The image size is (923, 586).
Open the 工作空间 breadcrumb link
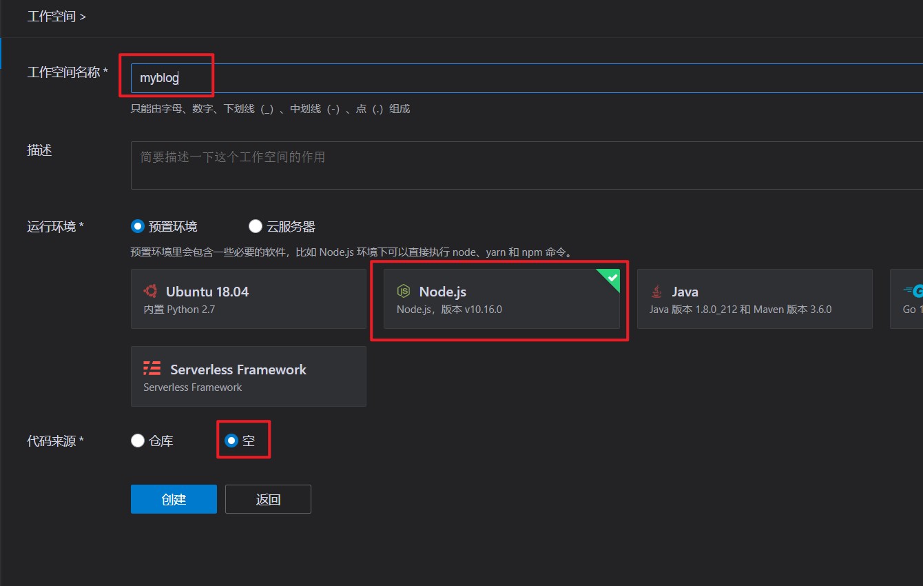pyautogui.click(x=52, y=16)
